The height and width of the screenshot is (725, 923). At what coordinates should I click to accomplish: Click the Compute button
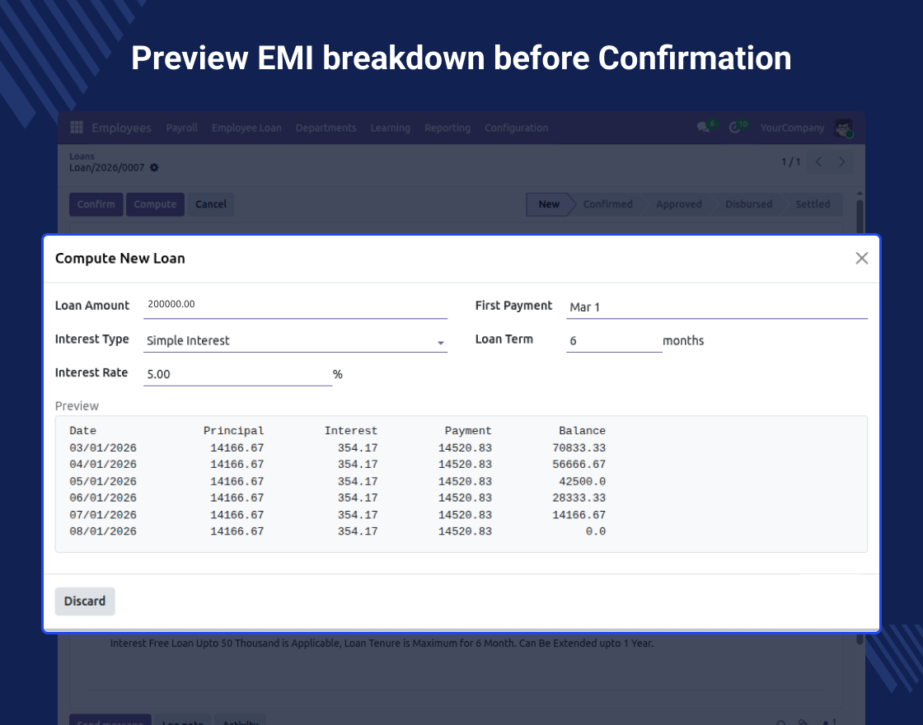click(x=155, y=204)
